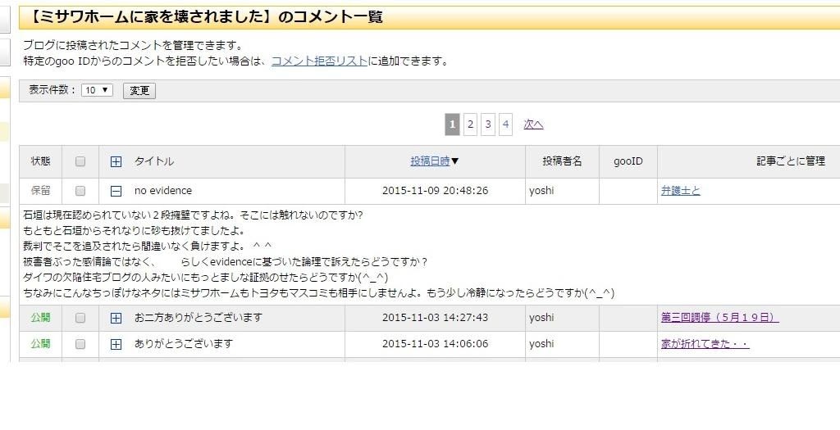Click the gooID column header
Screen dimensions: 840x430
pyautogui.click(x=628, y=161)
